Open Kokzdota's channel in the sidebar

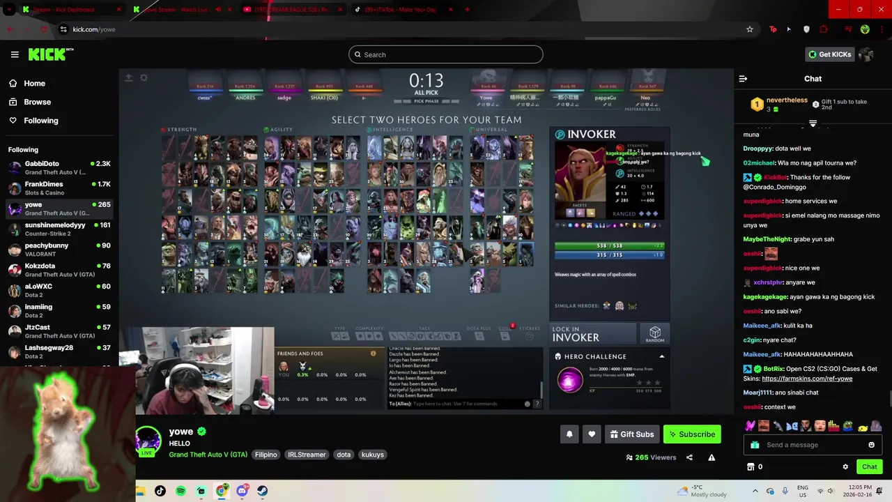(x=59, y=270)
